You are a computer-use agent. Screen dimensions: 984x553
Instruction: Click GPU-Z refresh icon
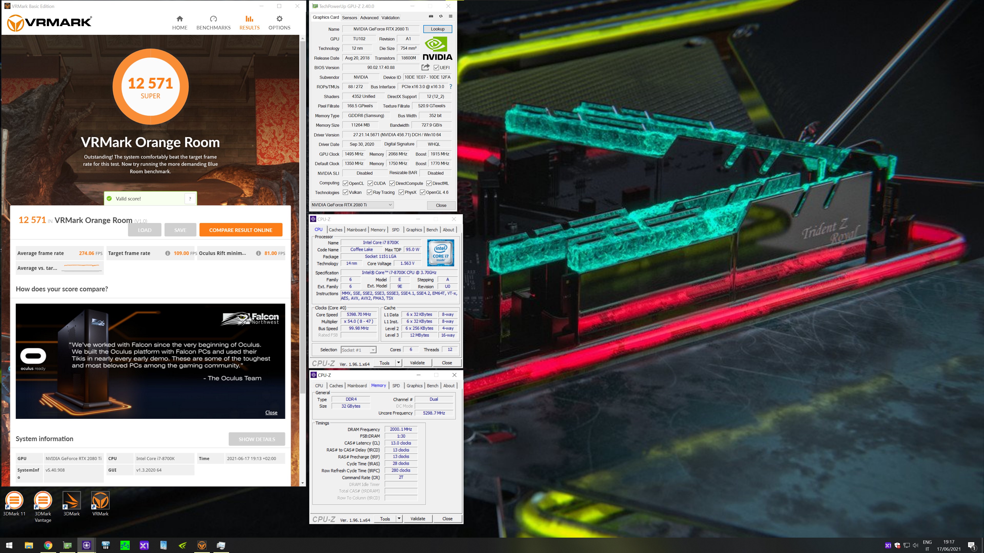pyautogui.click(x=441, y=16)
